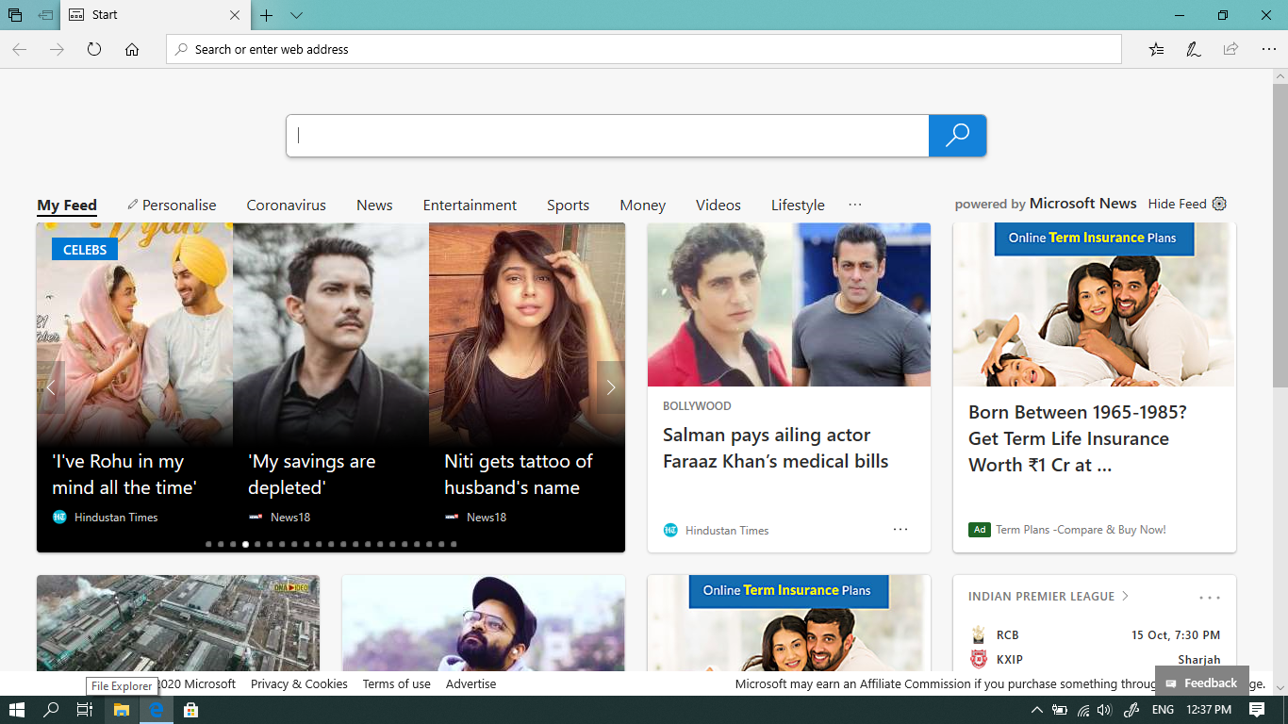The width and height of the screenshot is (1288, 724).
Task: Click the page search text box
Action: [x=607, y=135]
